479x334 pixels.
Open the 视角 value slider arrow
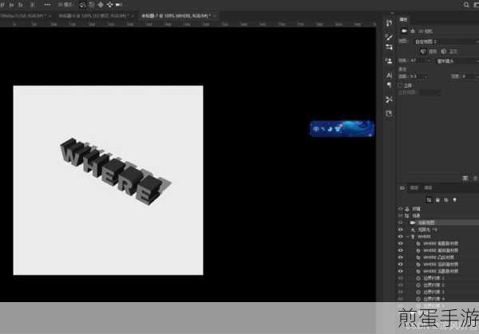(x=429, y=61)
